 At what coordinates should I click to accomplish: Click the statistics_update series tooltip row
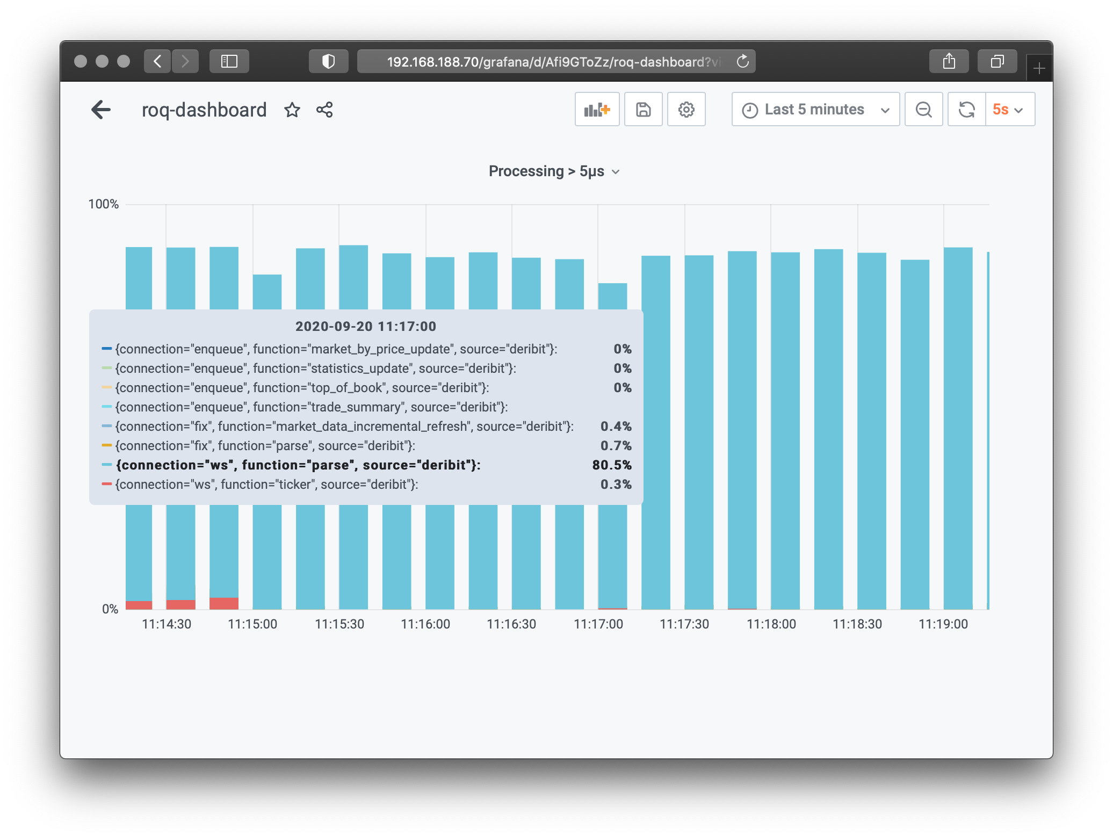366,369
